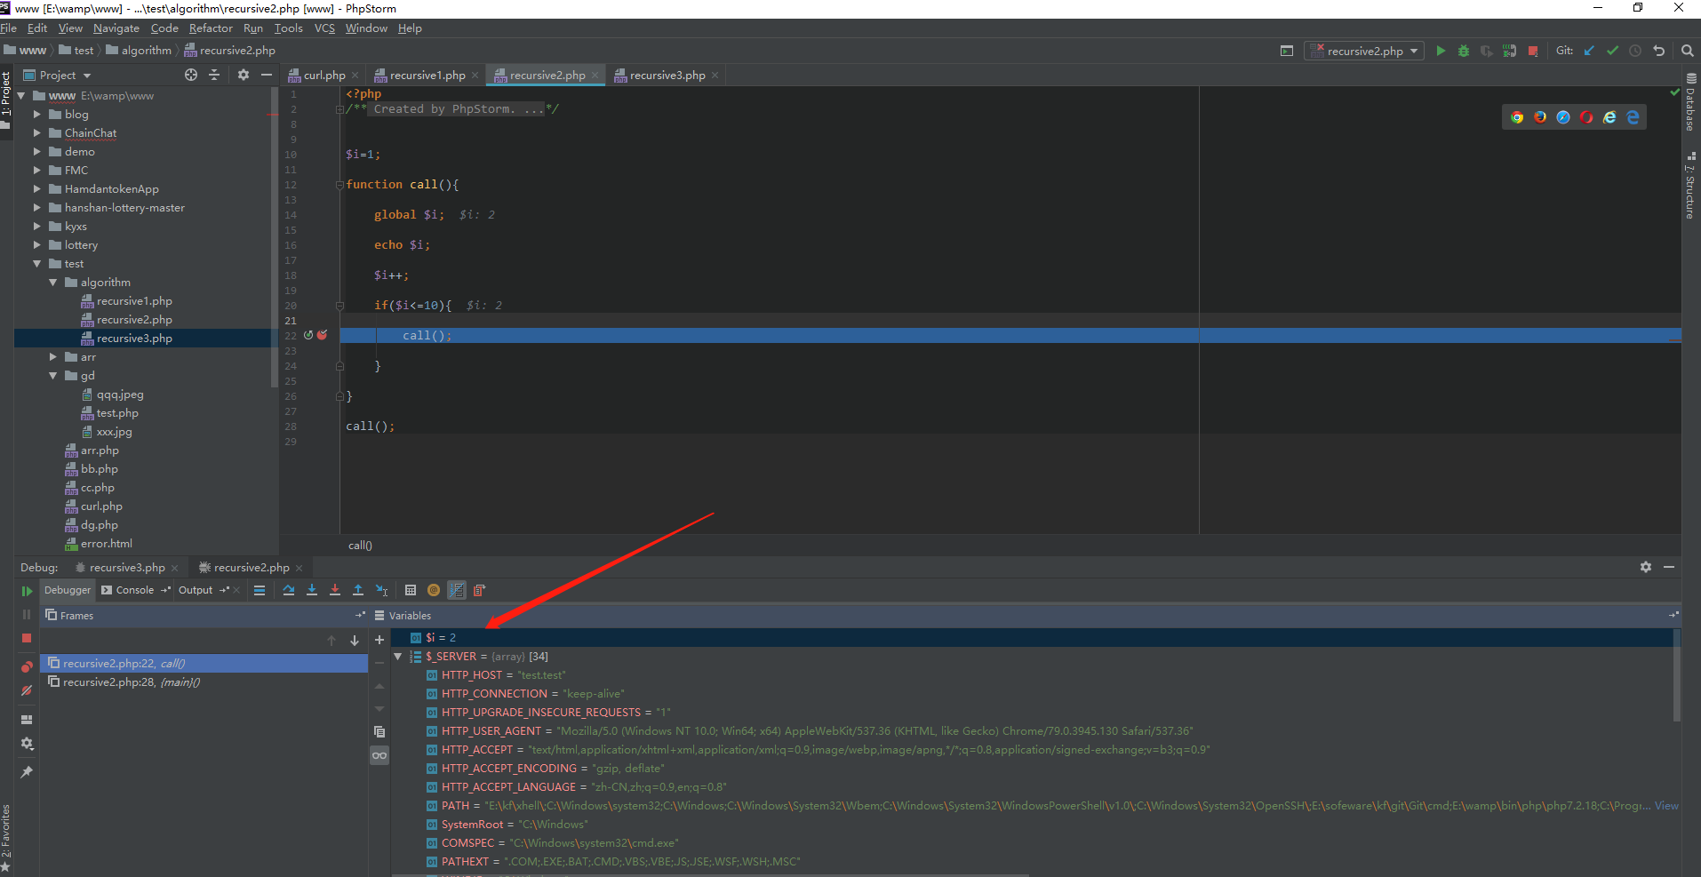Open Evaluate Expression calculator
Screen dimensions: 1701x877
[411, 590]
